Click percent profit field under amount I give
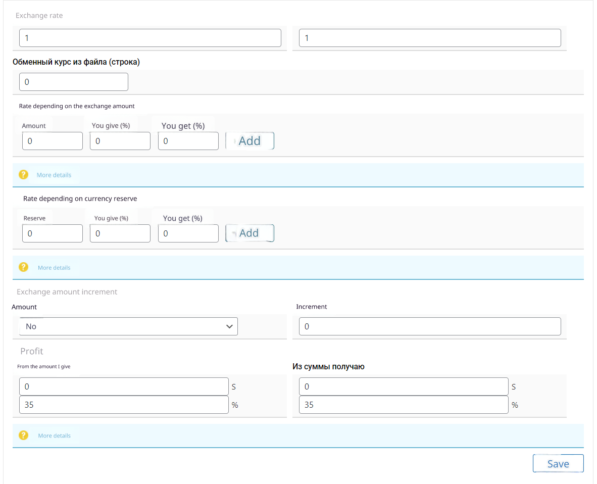The width and height of the screenshot is (597, 484). [124, 405]
